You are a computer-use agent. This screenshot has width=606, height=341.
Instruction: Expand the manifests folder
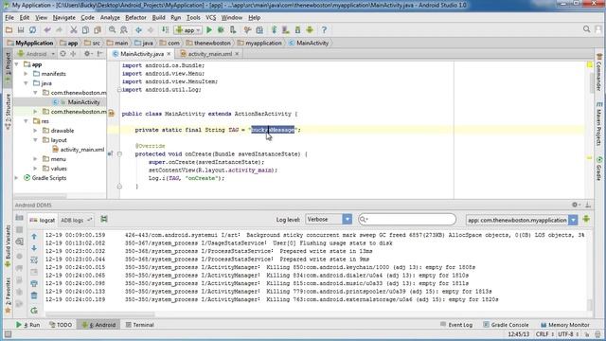point(27,74)
